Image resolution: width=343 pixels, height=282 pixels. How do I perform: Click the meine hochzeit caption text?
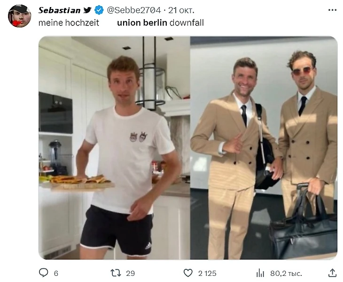(69, 22)
